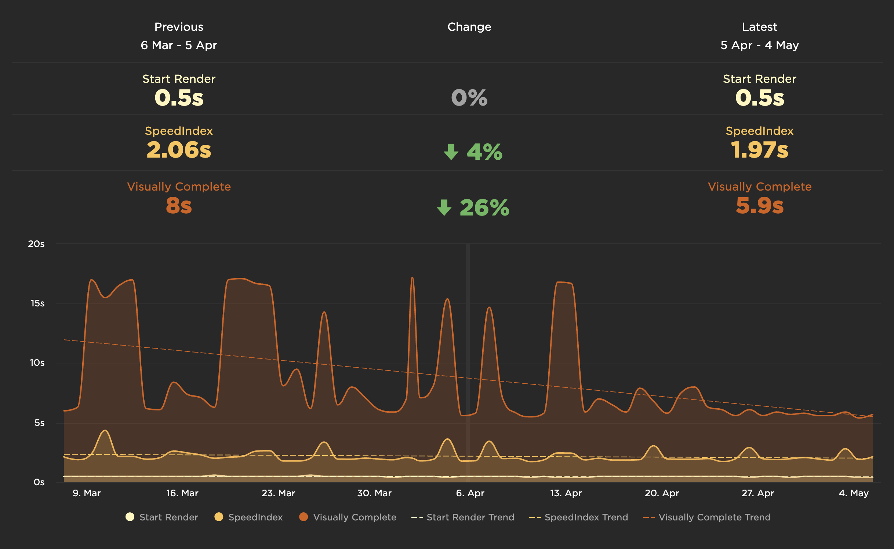Click the '13. Apr' x-axis label
The width and height of the screenshot is (894, 549).
pos(566,493)
